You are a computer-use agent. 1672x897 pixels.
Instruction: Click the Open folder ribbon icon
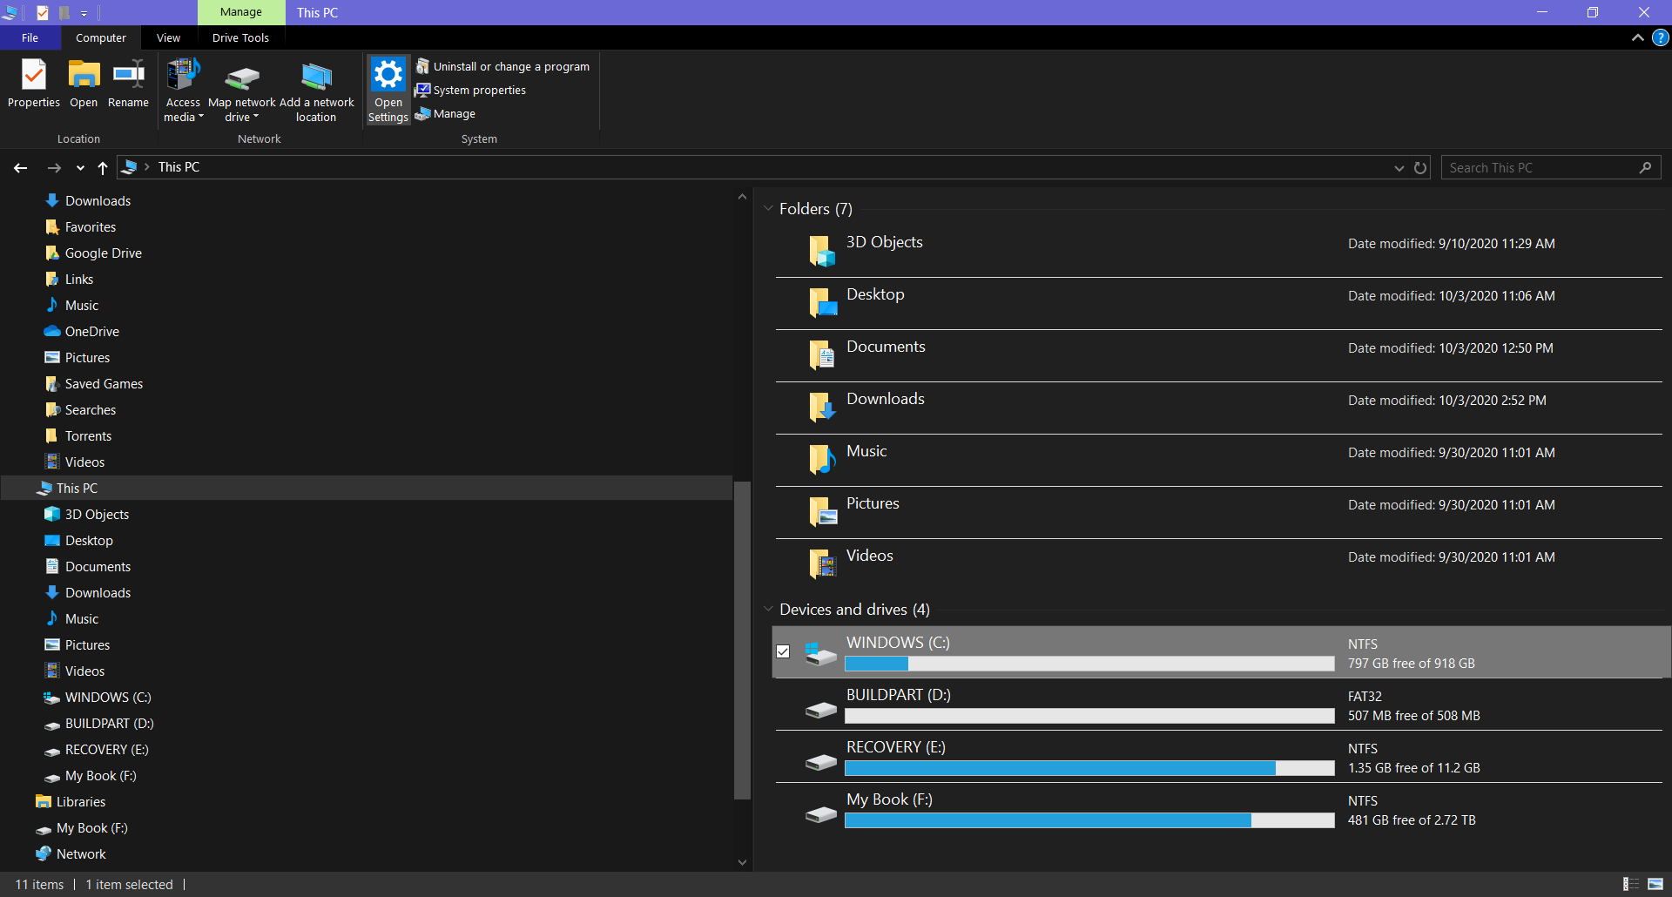click(84, 84)
